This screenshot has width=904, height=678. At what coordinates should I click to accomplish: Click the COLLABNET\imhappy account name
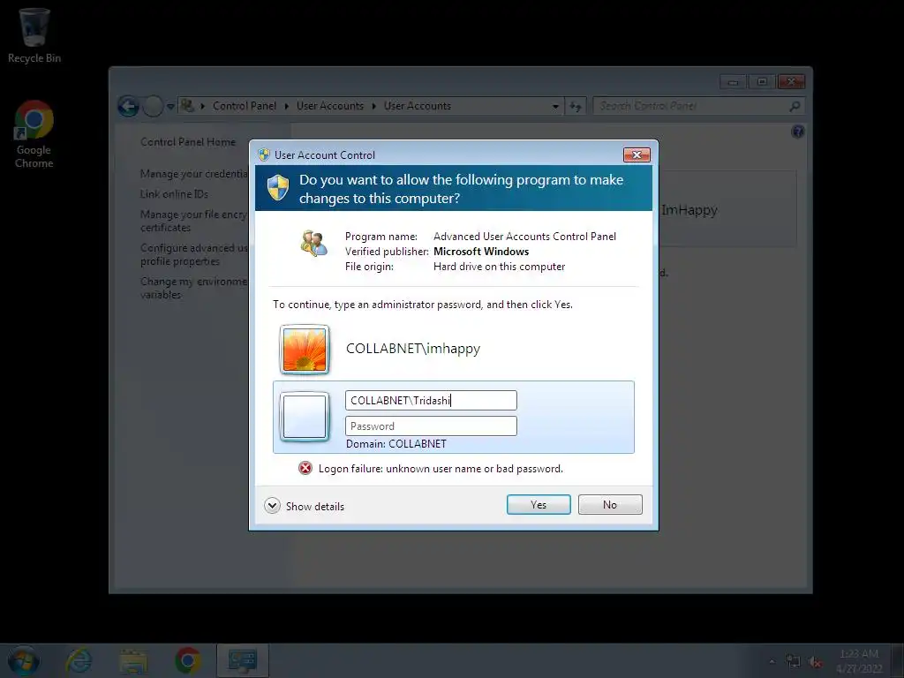pyautogui.click(x=413, y=348)
